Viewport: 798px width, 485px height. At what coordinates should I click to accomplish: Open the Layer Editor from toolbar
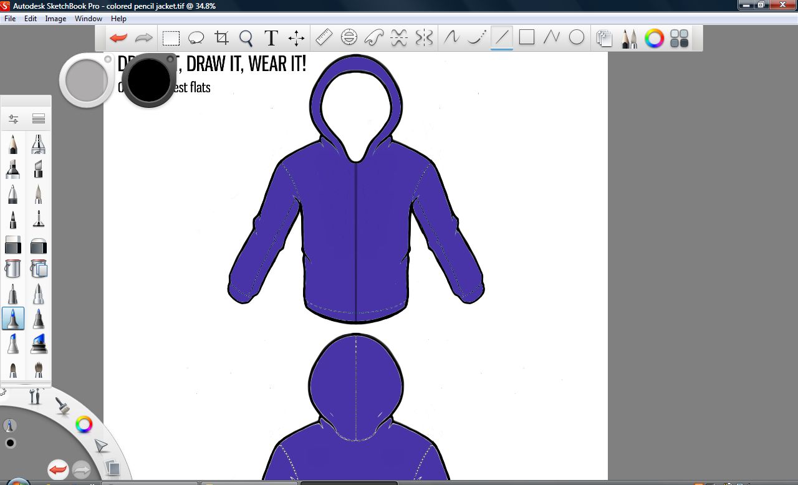(604, 39)
